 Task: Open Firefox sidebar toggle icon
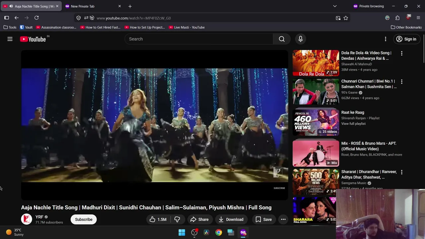7,18
